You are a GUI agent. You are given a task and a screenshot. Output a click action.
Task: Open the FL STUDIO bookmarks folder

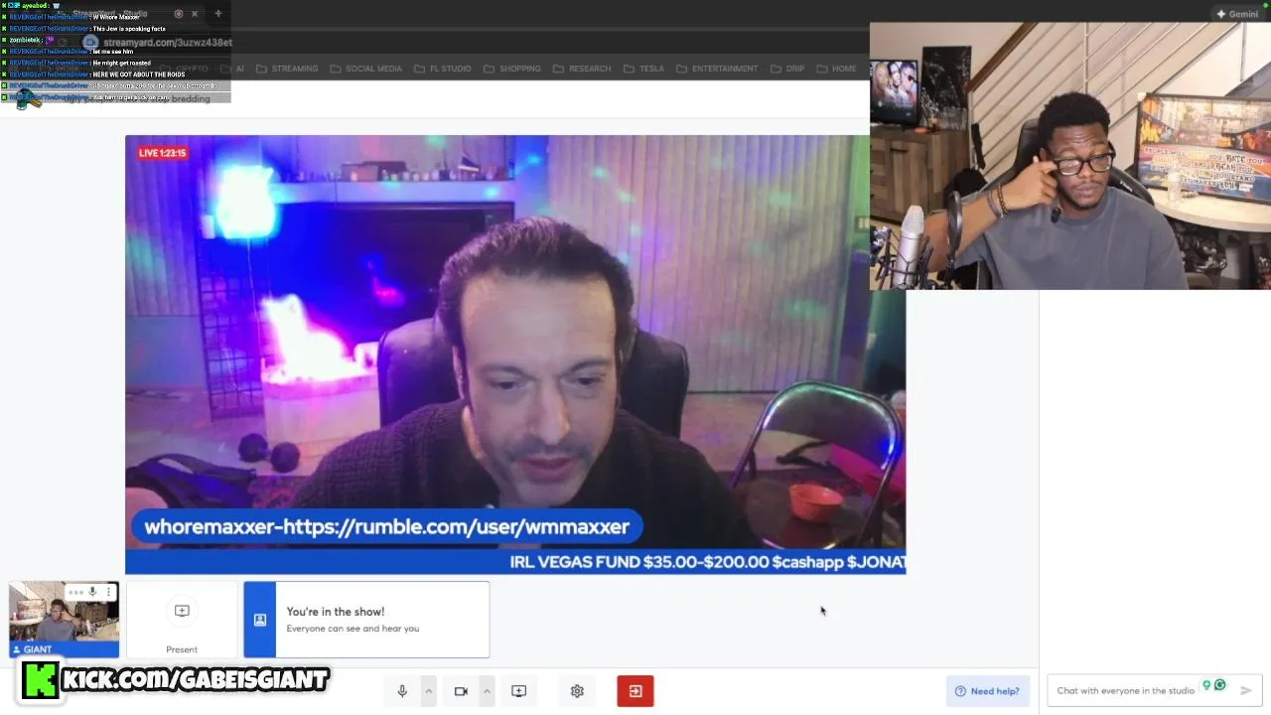point(442,69)
